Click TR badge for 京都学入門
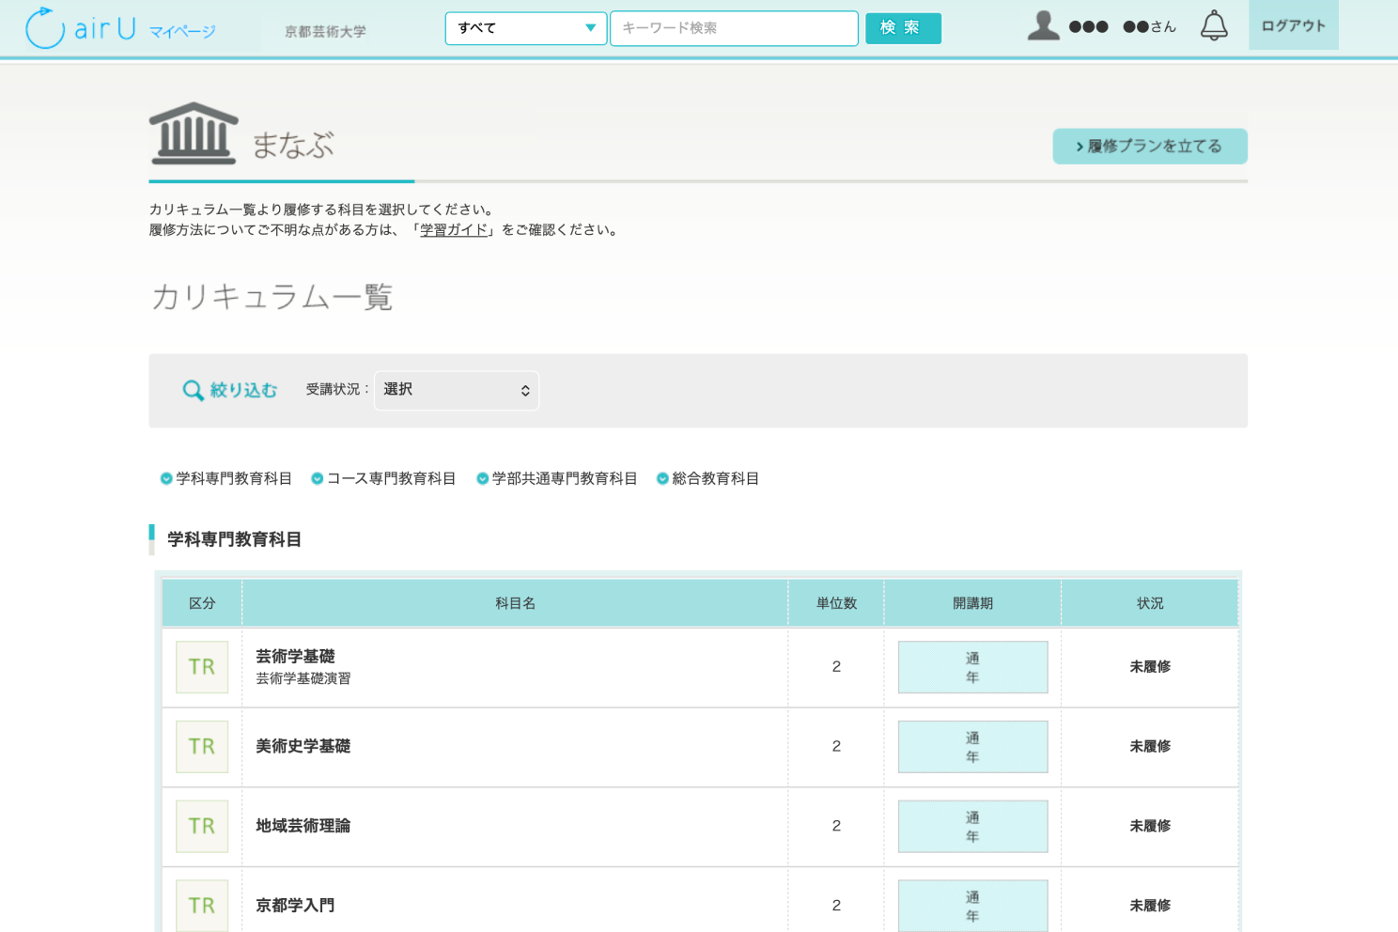1398x932 pixels. [202, 906]
